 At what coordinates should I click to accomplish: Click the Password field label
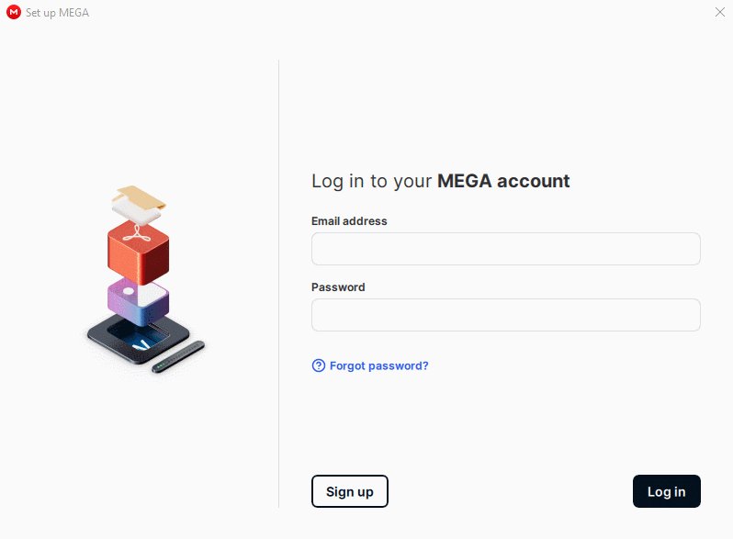[338, 287]
